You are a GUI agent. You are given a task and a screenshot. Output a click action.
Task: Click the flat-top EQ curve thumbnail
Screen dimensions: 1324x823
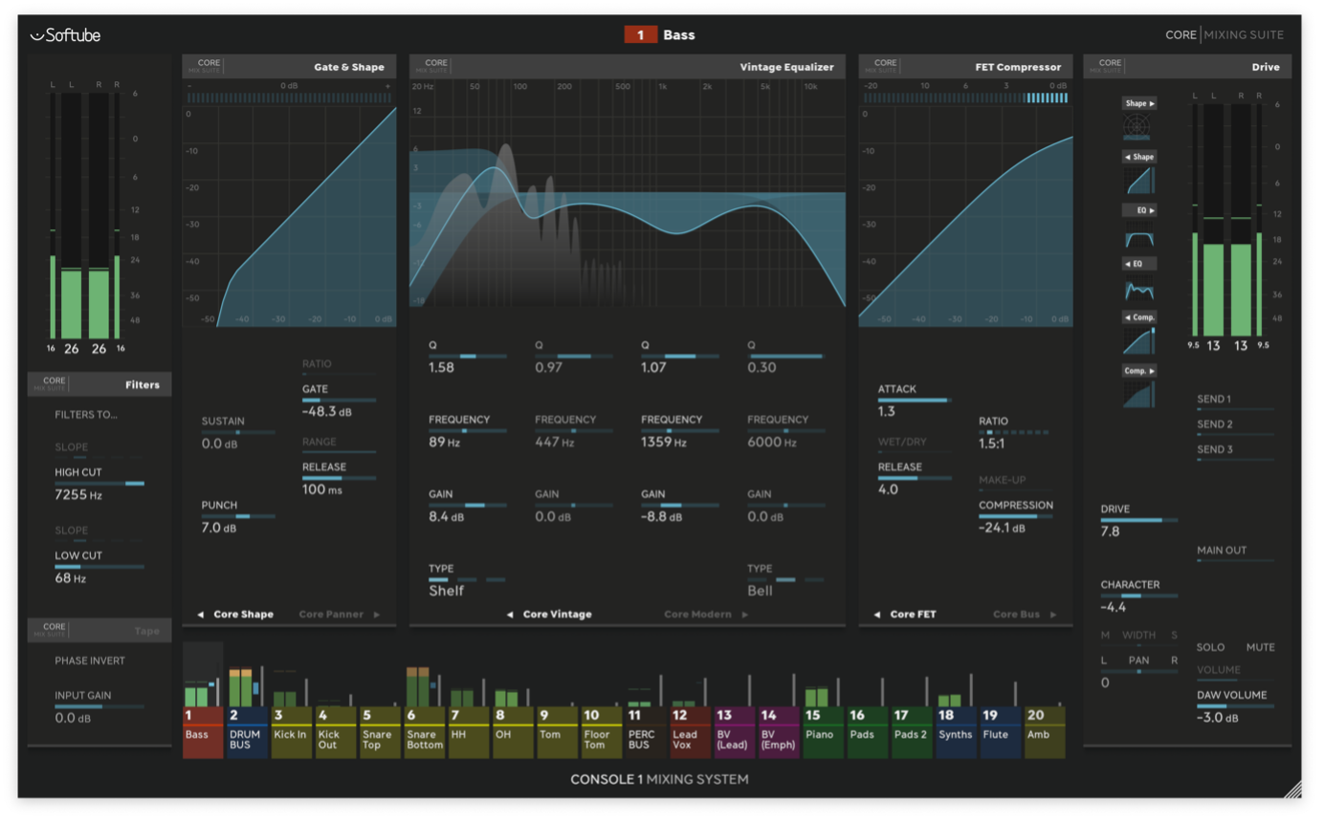click(x=1138, y=236)
